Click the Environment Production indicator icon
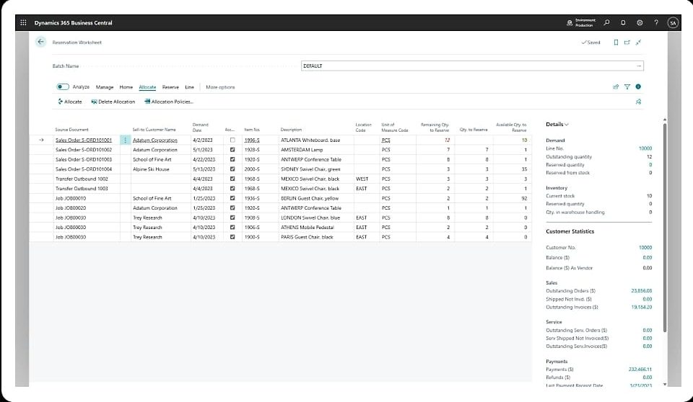The height and width of the screenshot is (402, 693). click(570, 23)
